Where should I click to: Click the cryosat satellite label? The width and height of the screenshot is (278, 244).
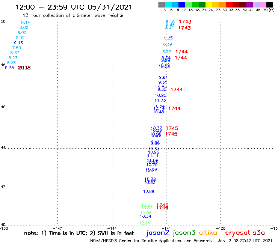point(237,233)
